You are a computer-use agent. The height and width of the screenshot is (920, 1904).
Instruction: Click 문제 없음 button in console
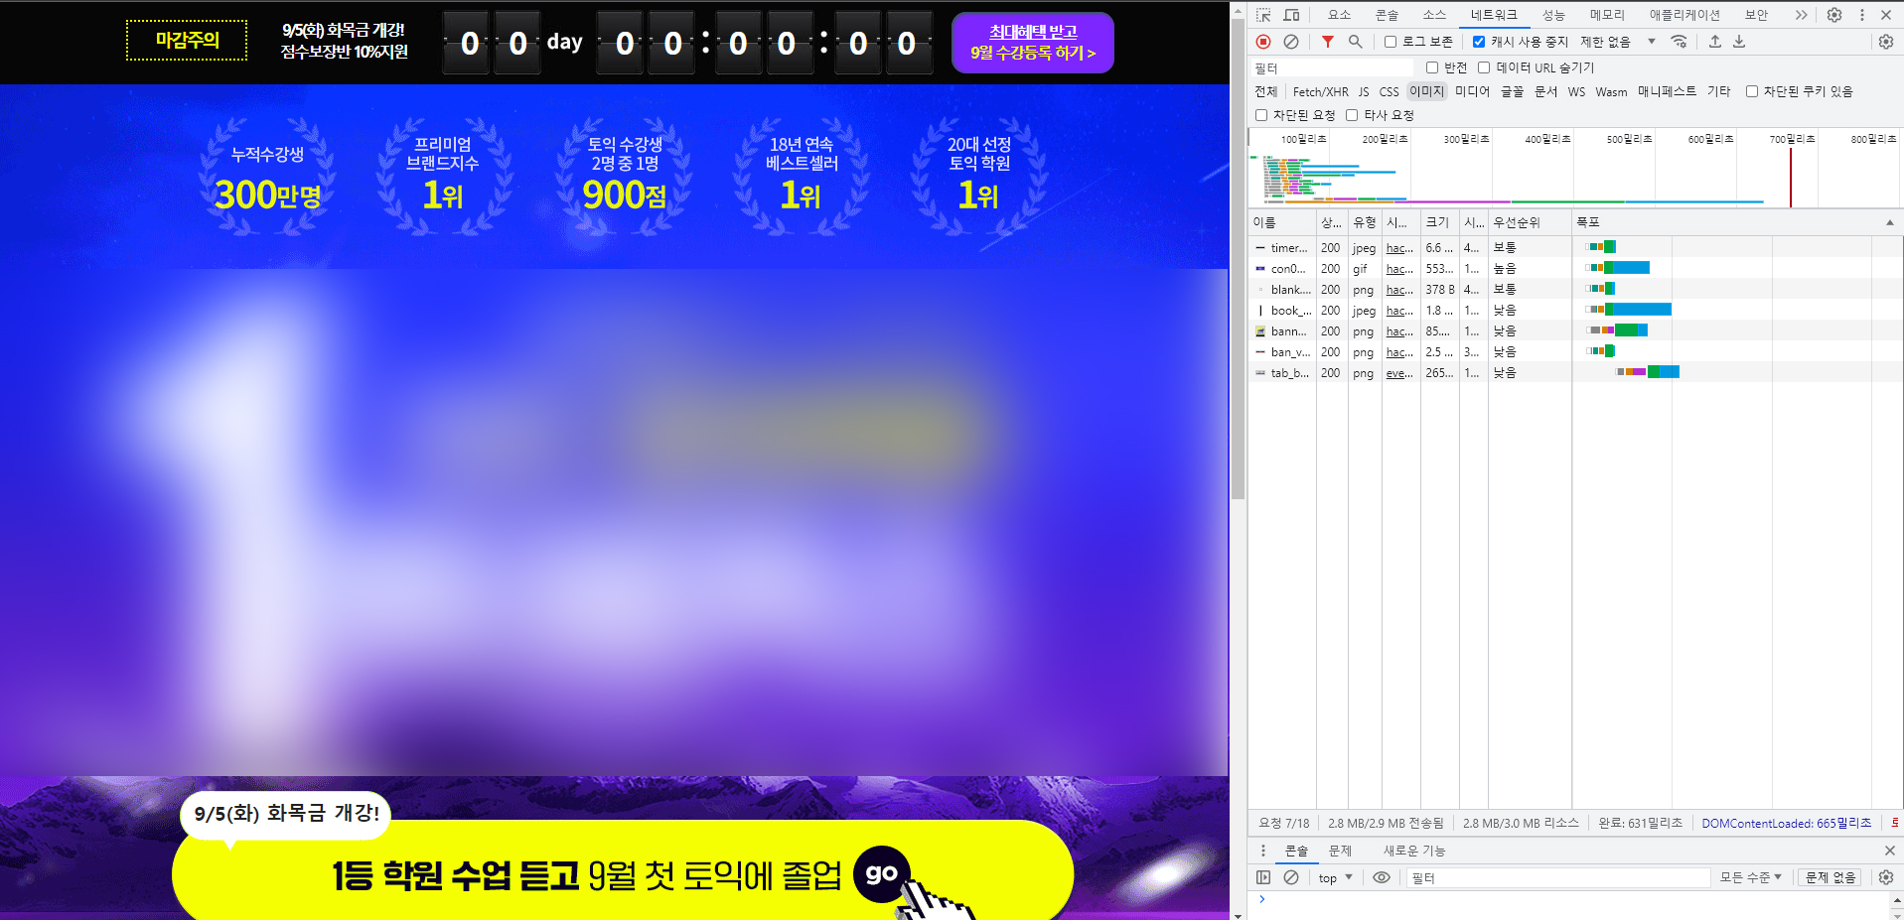(x=1831, y=877)
